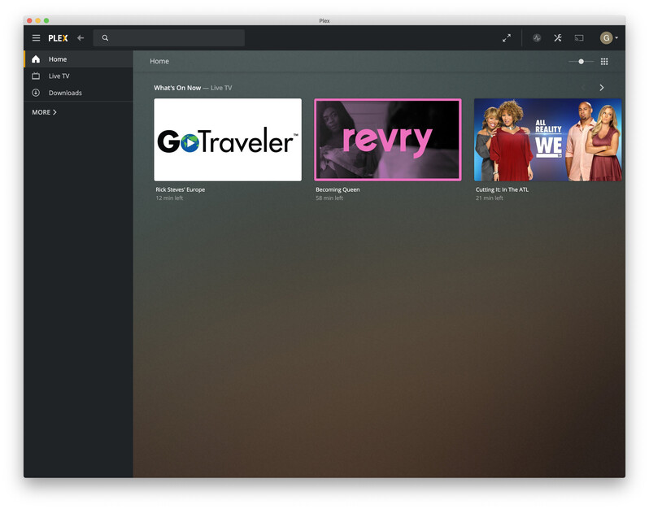
Task: Click the Live TV television icon
Action: coord(36,76)
